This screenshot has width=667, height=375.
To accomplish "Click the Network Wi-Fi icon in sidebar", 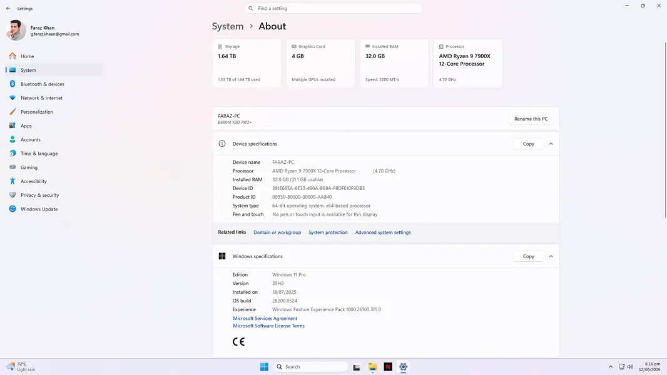I will (13, 97).
